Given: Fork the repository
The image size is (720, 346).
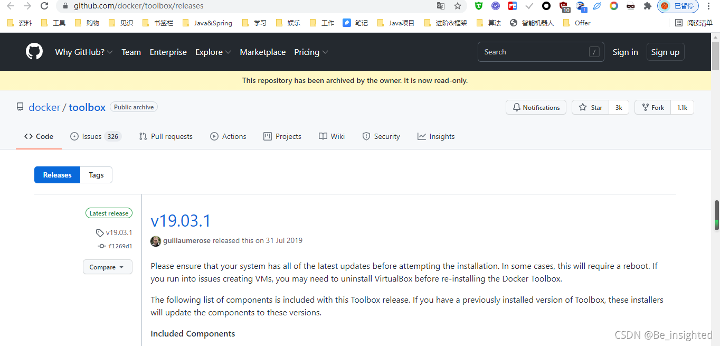Looking at the screenshot, I should click(653, 107).
